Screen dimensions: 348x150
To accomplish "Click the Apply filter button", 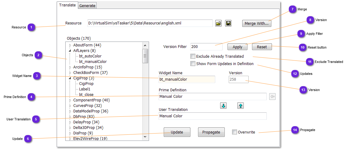I will 237,47.
